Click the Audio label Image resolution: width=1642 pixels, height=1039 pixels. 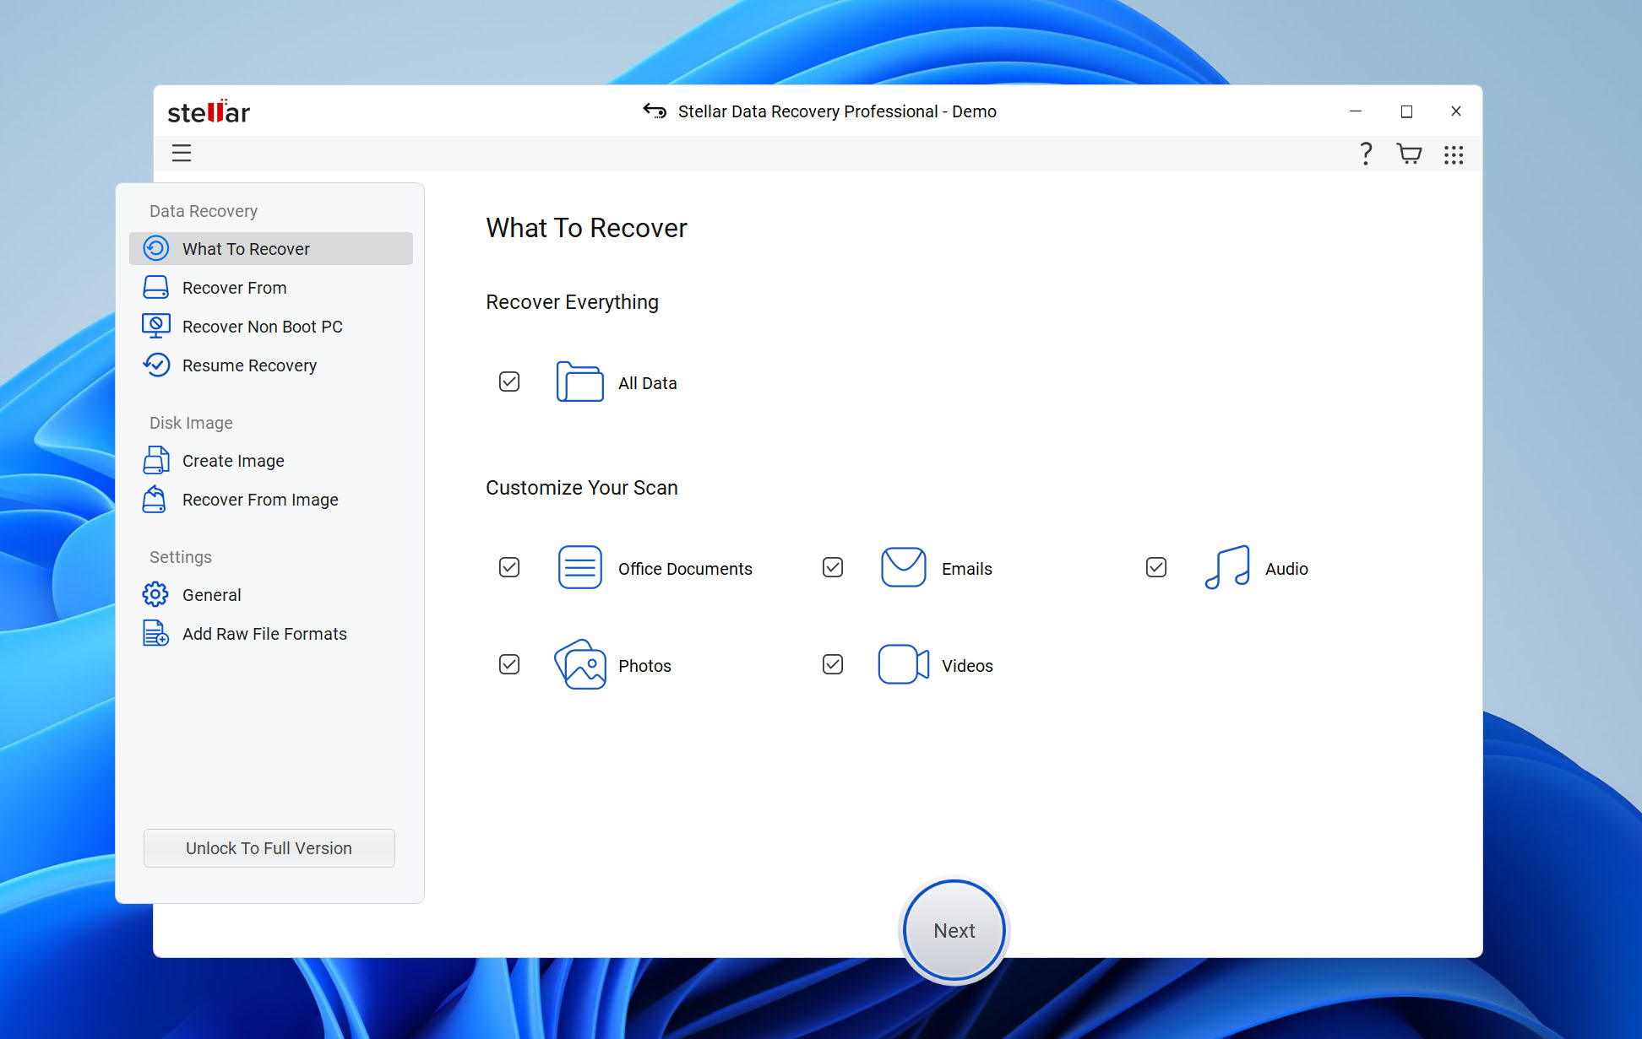[x=1286, y=568]
